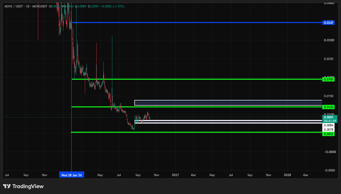Select the green 0.0195 price label
The height and width of the screenshot is (194, 341).
click(x=328, y=79)
